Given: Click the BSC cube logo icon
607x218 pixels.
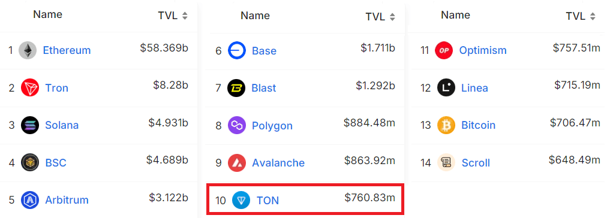Looking at the screenshot, I should 30,163.
